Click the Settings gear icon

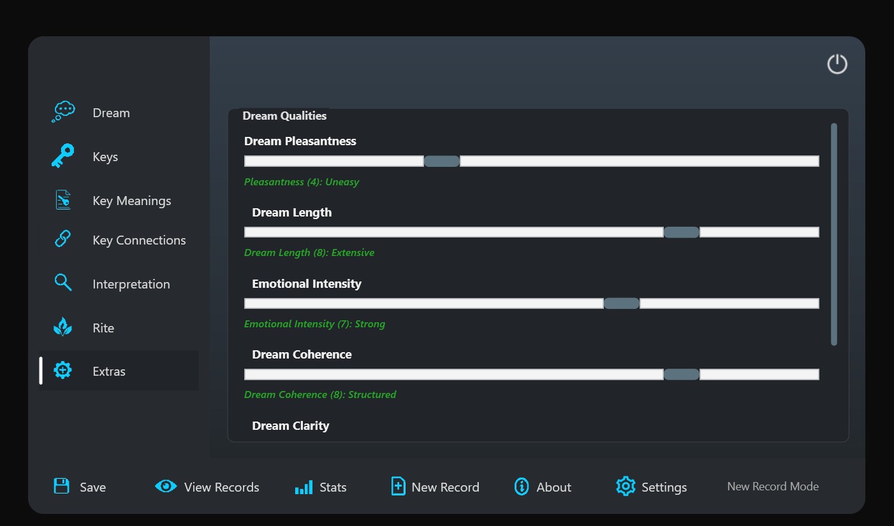click(x=626, y=487)
